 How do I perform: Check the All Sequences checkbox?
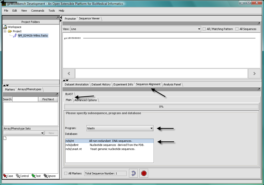[x=237, y=29]
